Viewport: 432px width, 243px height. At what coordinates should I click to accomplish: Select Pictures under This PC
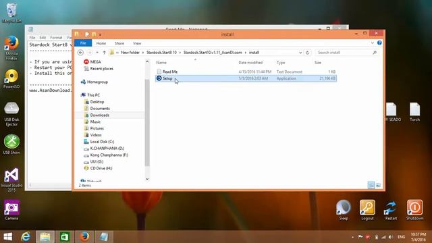click(97, 128)
